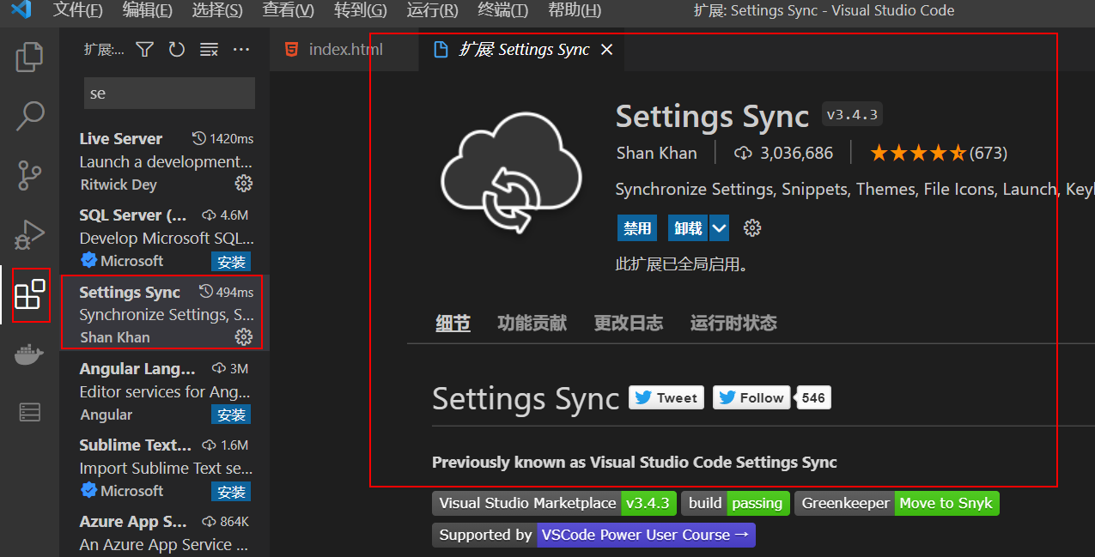Open Settings Sync list item gear

[x=244, y=337]
